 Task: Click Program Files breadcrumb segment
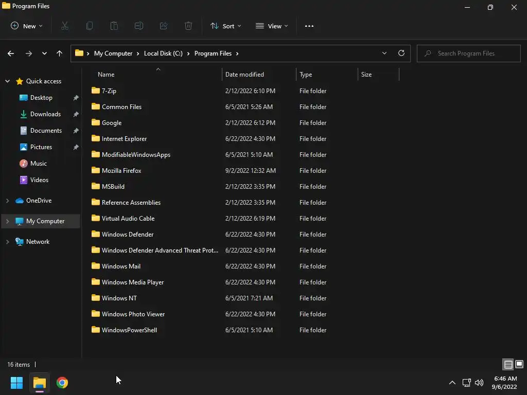(x=213, y=53)
